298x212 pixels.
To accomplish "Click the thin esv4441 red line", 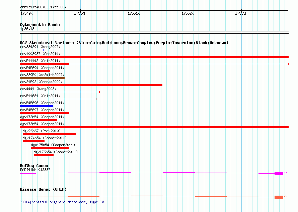I will point(60,92).
